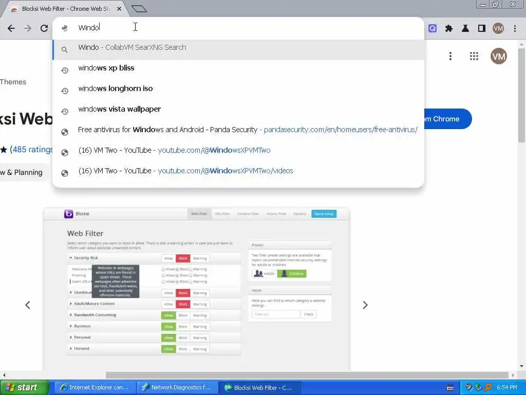
Task: Toggle the browser side panel
Action: point(482,29)
